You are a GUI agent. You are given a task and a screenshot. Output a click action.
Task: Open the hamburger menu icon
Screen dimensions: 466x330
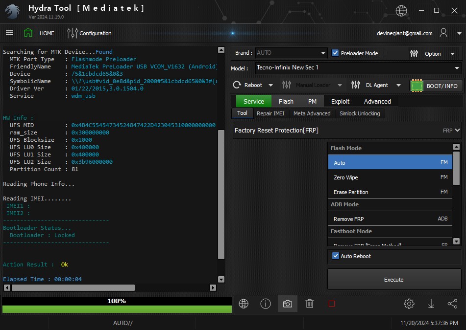point(9,33)
